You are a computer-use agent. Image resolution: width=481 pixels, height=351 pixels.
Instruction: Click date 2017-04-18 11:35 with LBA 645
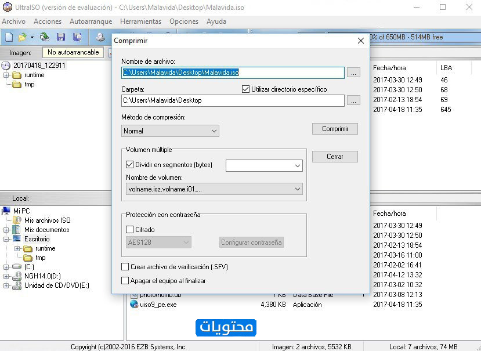397,110
